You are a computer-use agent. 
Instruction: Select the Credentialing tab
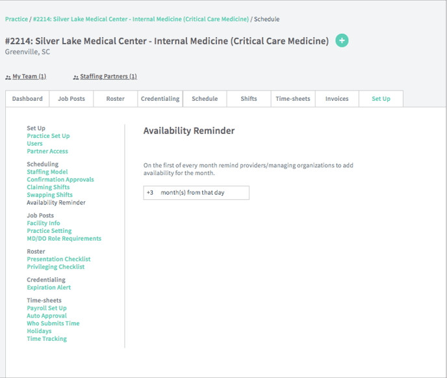160,99
